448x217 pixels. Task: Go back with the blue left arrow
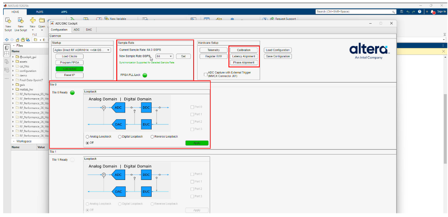pos(7,40)
